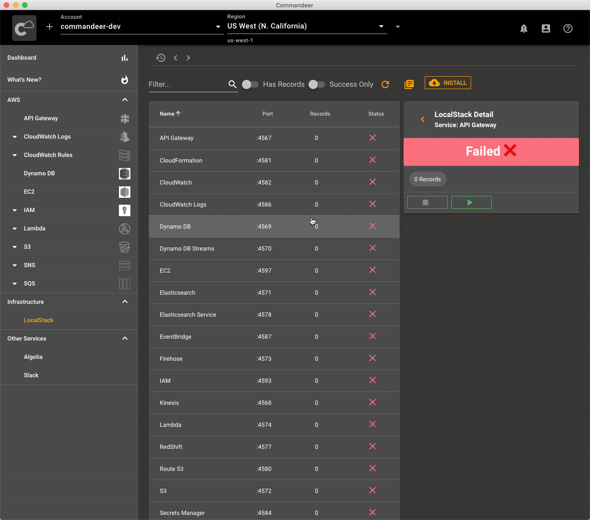Click the EC2 sidebar icon
This screenshot has width=590, height=520.
124,192
